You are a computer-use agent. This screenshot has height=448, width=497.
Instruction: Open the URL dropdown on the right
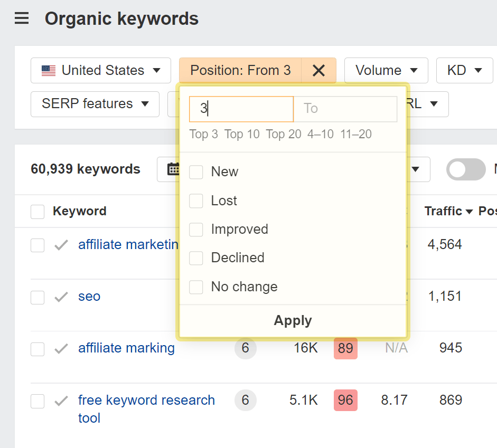pyautogui.click(x=429, y=104)
